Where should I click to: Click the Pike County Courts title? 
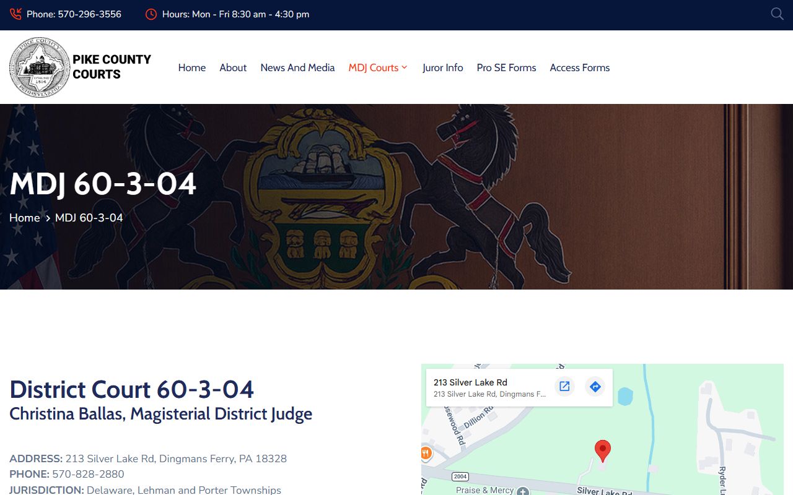[x=112, y=67]
